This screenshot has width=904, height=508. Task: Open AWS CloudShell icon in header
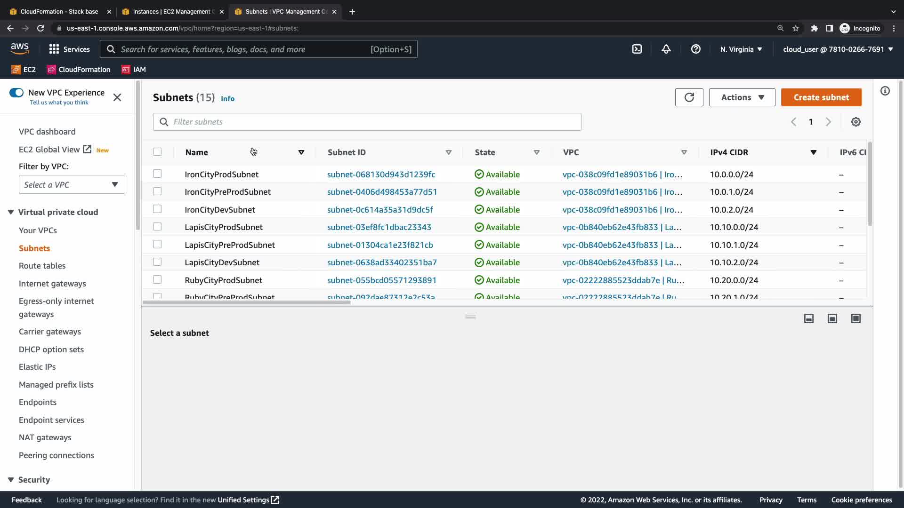(637, 49)
